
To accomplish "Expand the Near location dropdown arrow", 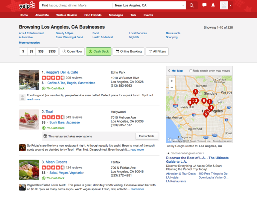I will (183, 5).
